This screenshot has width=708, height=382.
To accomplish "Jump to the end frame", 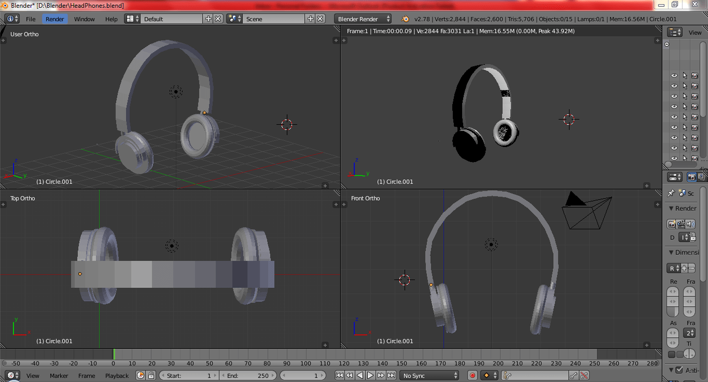I will click(391, 376).
